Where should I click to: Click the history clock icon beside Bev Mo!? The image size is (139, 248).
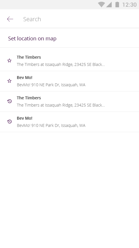[10, 121]
